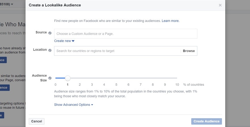Click the slider track at 0 percent

[x=56, y=78]
